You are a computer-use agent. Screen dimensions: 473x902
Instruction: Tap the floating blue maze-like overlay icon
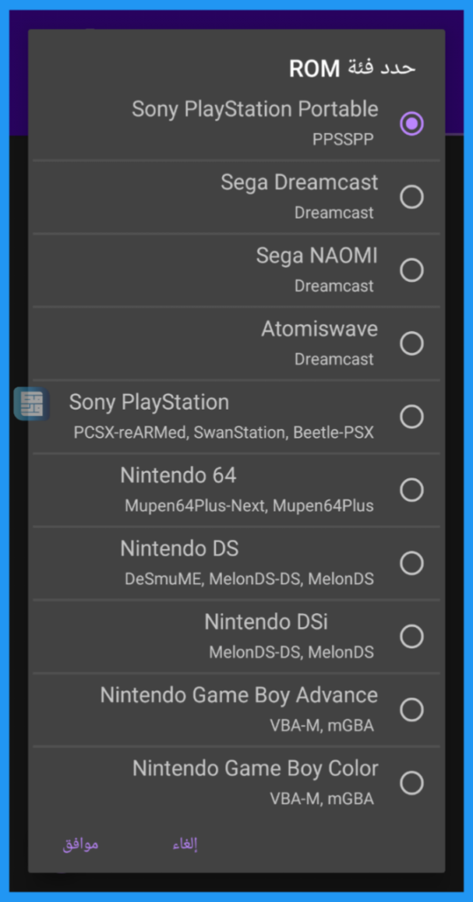[32, 403]
